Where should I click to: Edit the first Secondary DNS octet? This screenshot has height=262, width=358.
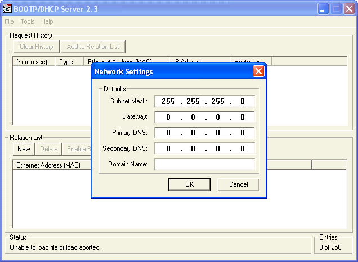point(168,148)
